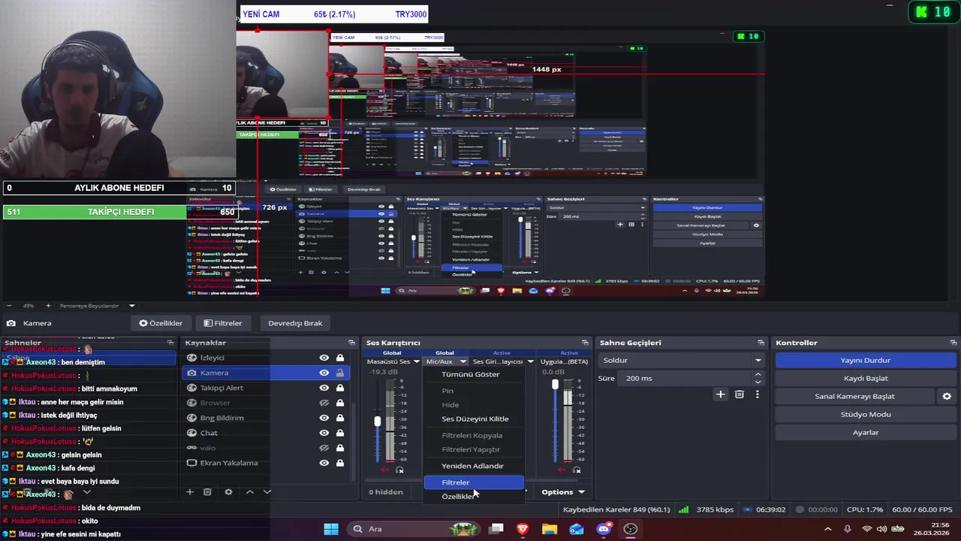Undock the Sahne Geçişleri panel

click(x=761, y=343)
